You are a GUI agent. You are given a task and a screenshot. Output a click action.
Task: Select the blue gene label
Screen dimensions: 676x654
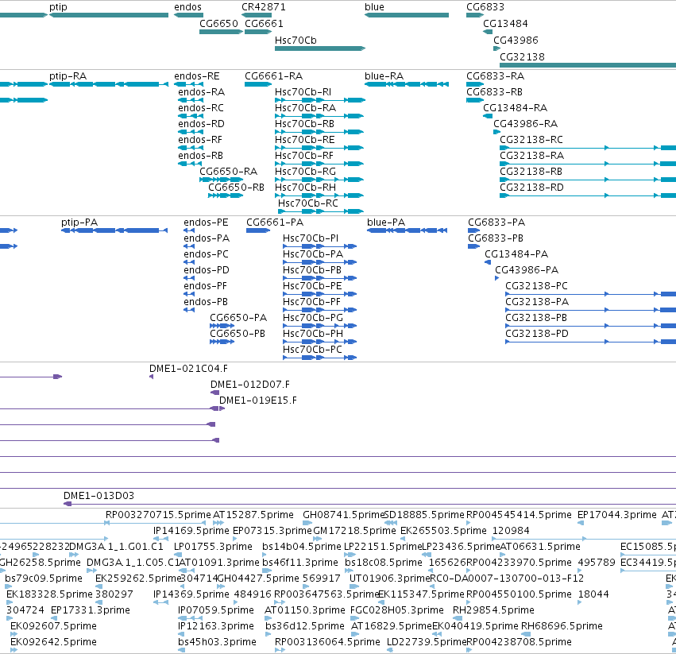tap(374, 7)
